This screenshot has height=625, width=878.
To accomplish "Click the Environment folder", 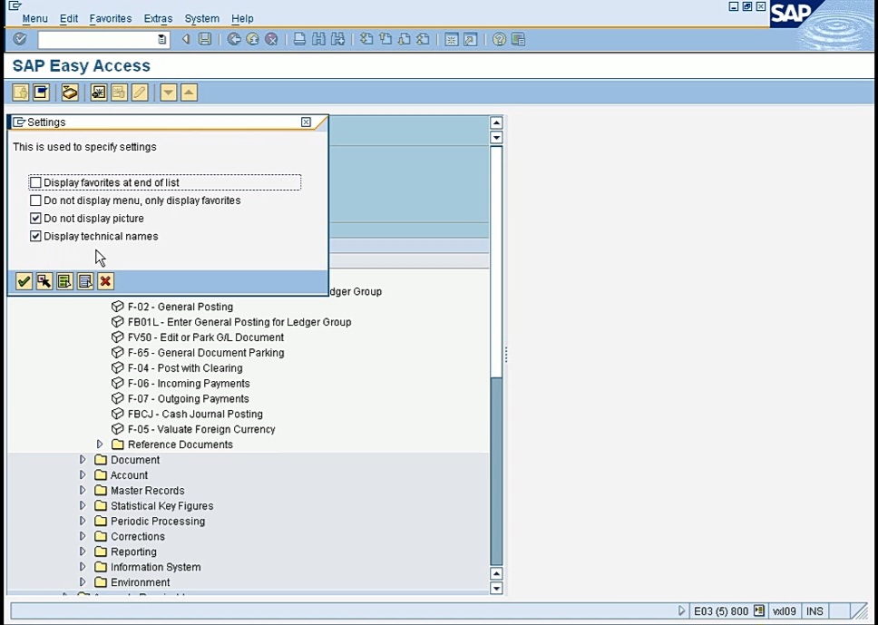I will 140,581.
